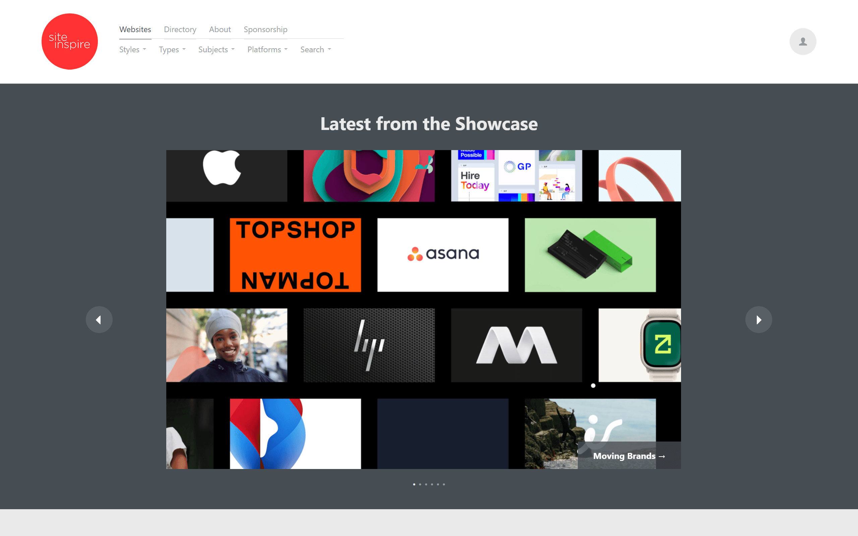Screen dimensions: 858x536
Task: Open the About navigation tab
Action: coord(220,29)
